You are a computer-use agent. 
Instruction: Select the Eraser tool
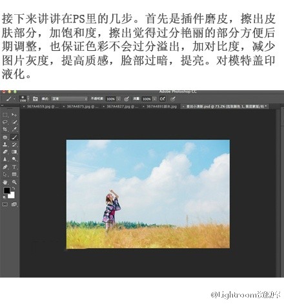click(x=5, y=152)
